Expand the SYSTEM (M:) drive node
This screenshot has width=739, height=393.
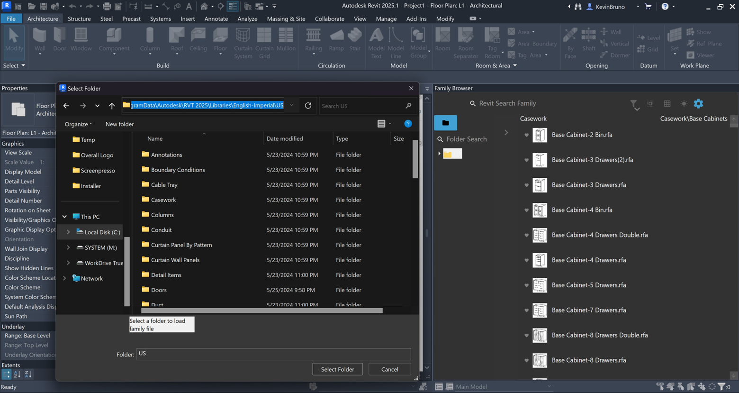click(x=68, y=247)
